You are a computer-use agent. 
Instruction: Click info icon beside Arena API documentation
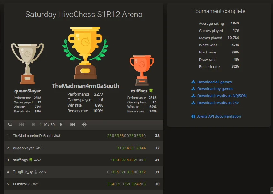(x=193, y=116)
